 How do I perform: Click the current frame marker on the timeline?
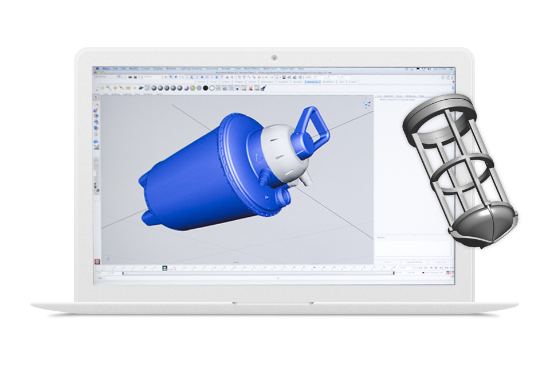165,268
